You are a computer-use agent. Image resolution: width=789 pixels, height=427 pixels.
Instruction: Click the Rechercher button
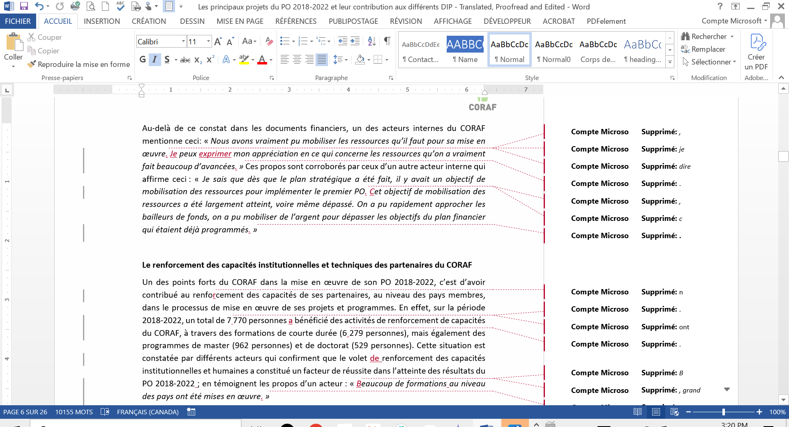(x=708, y=37)
